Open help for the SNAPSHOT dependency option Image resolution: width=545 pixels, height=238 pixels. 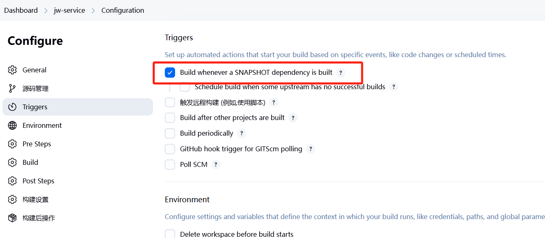coord(340,73)
